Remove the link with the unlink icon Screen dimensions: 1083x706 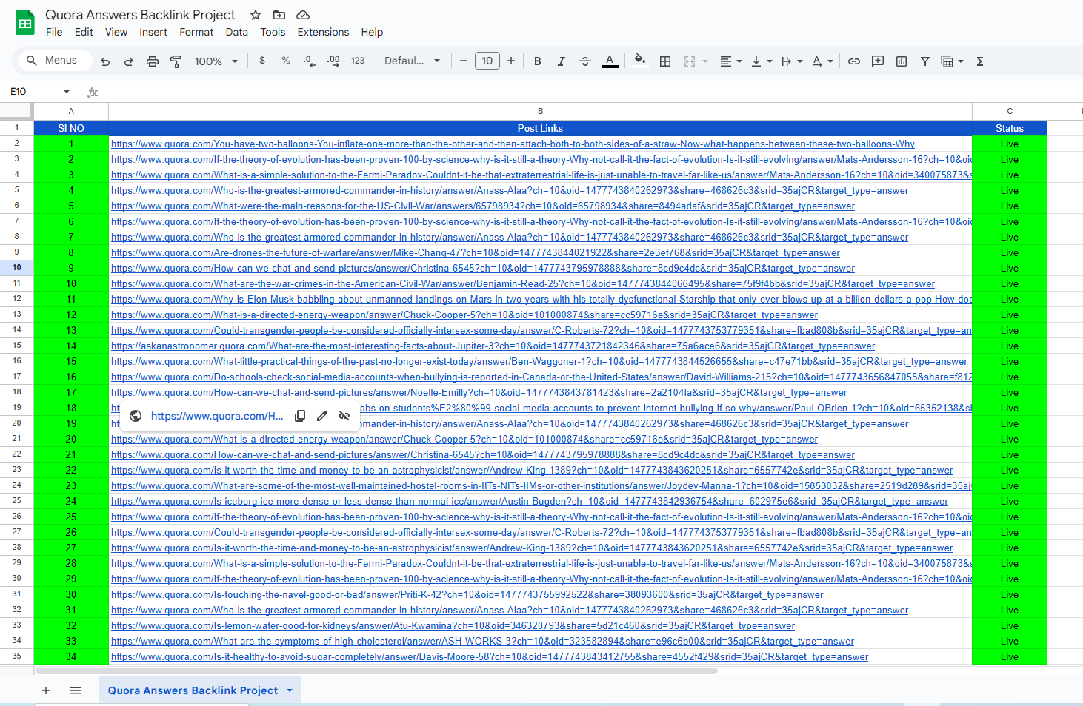[x=344, y=416]
